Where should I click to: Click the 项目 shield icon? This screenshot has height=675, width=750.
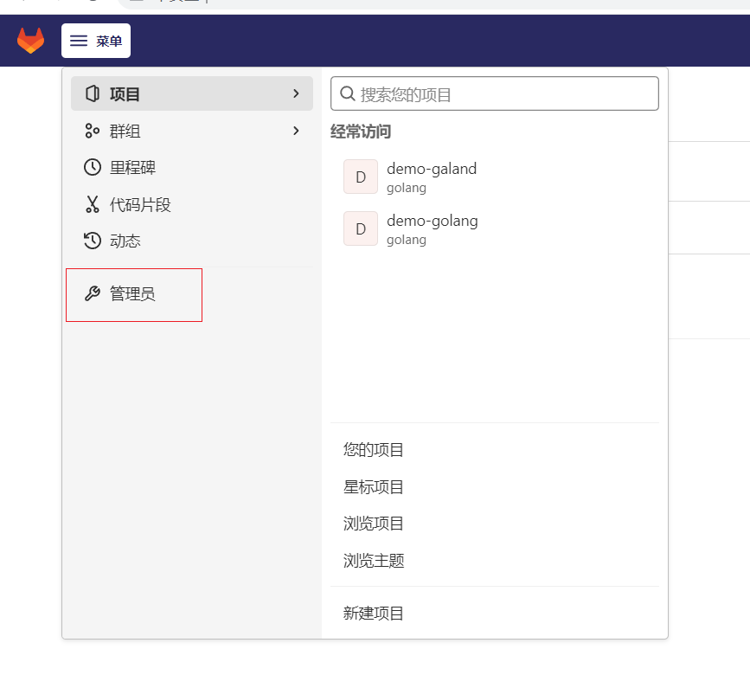(93, 93)
